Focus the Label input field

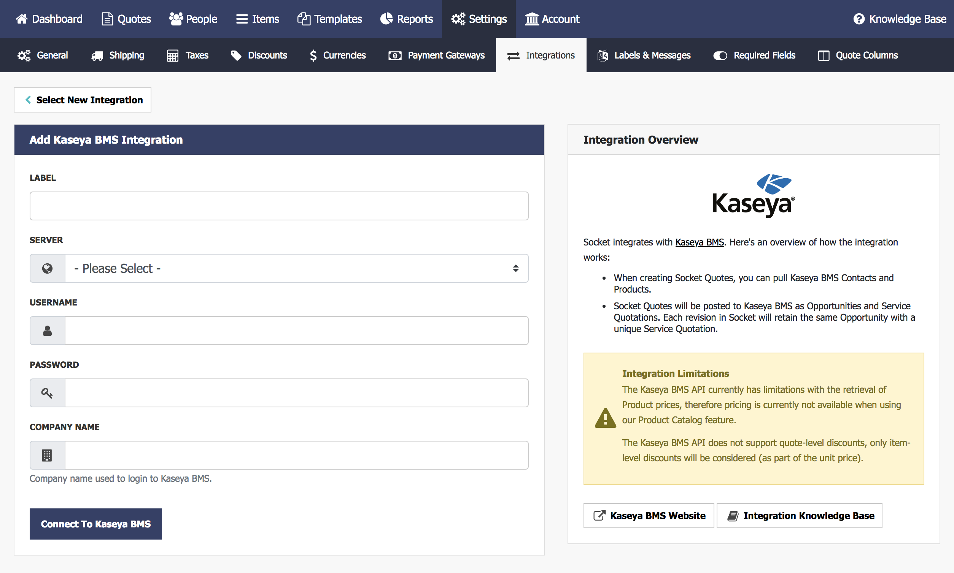279,206
